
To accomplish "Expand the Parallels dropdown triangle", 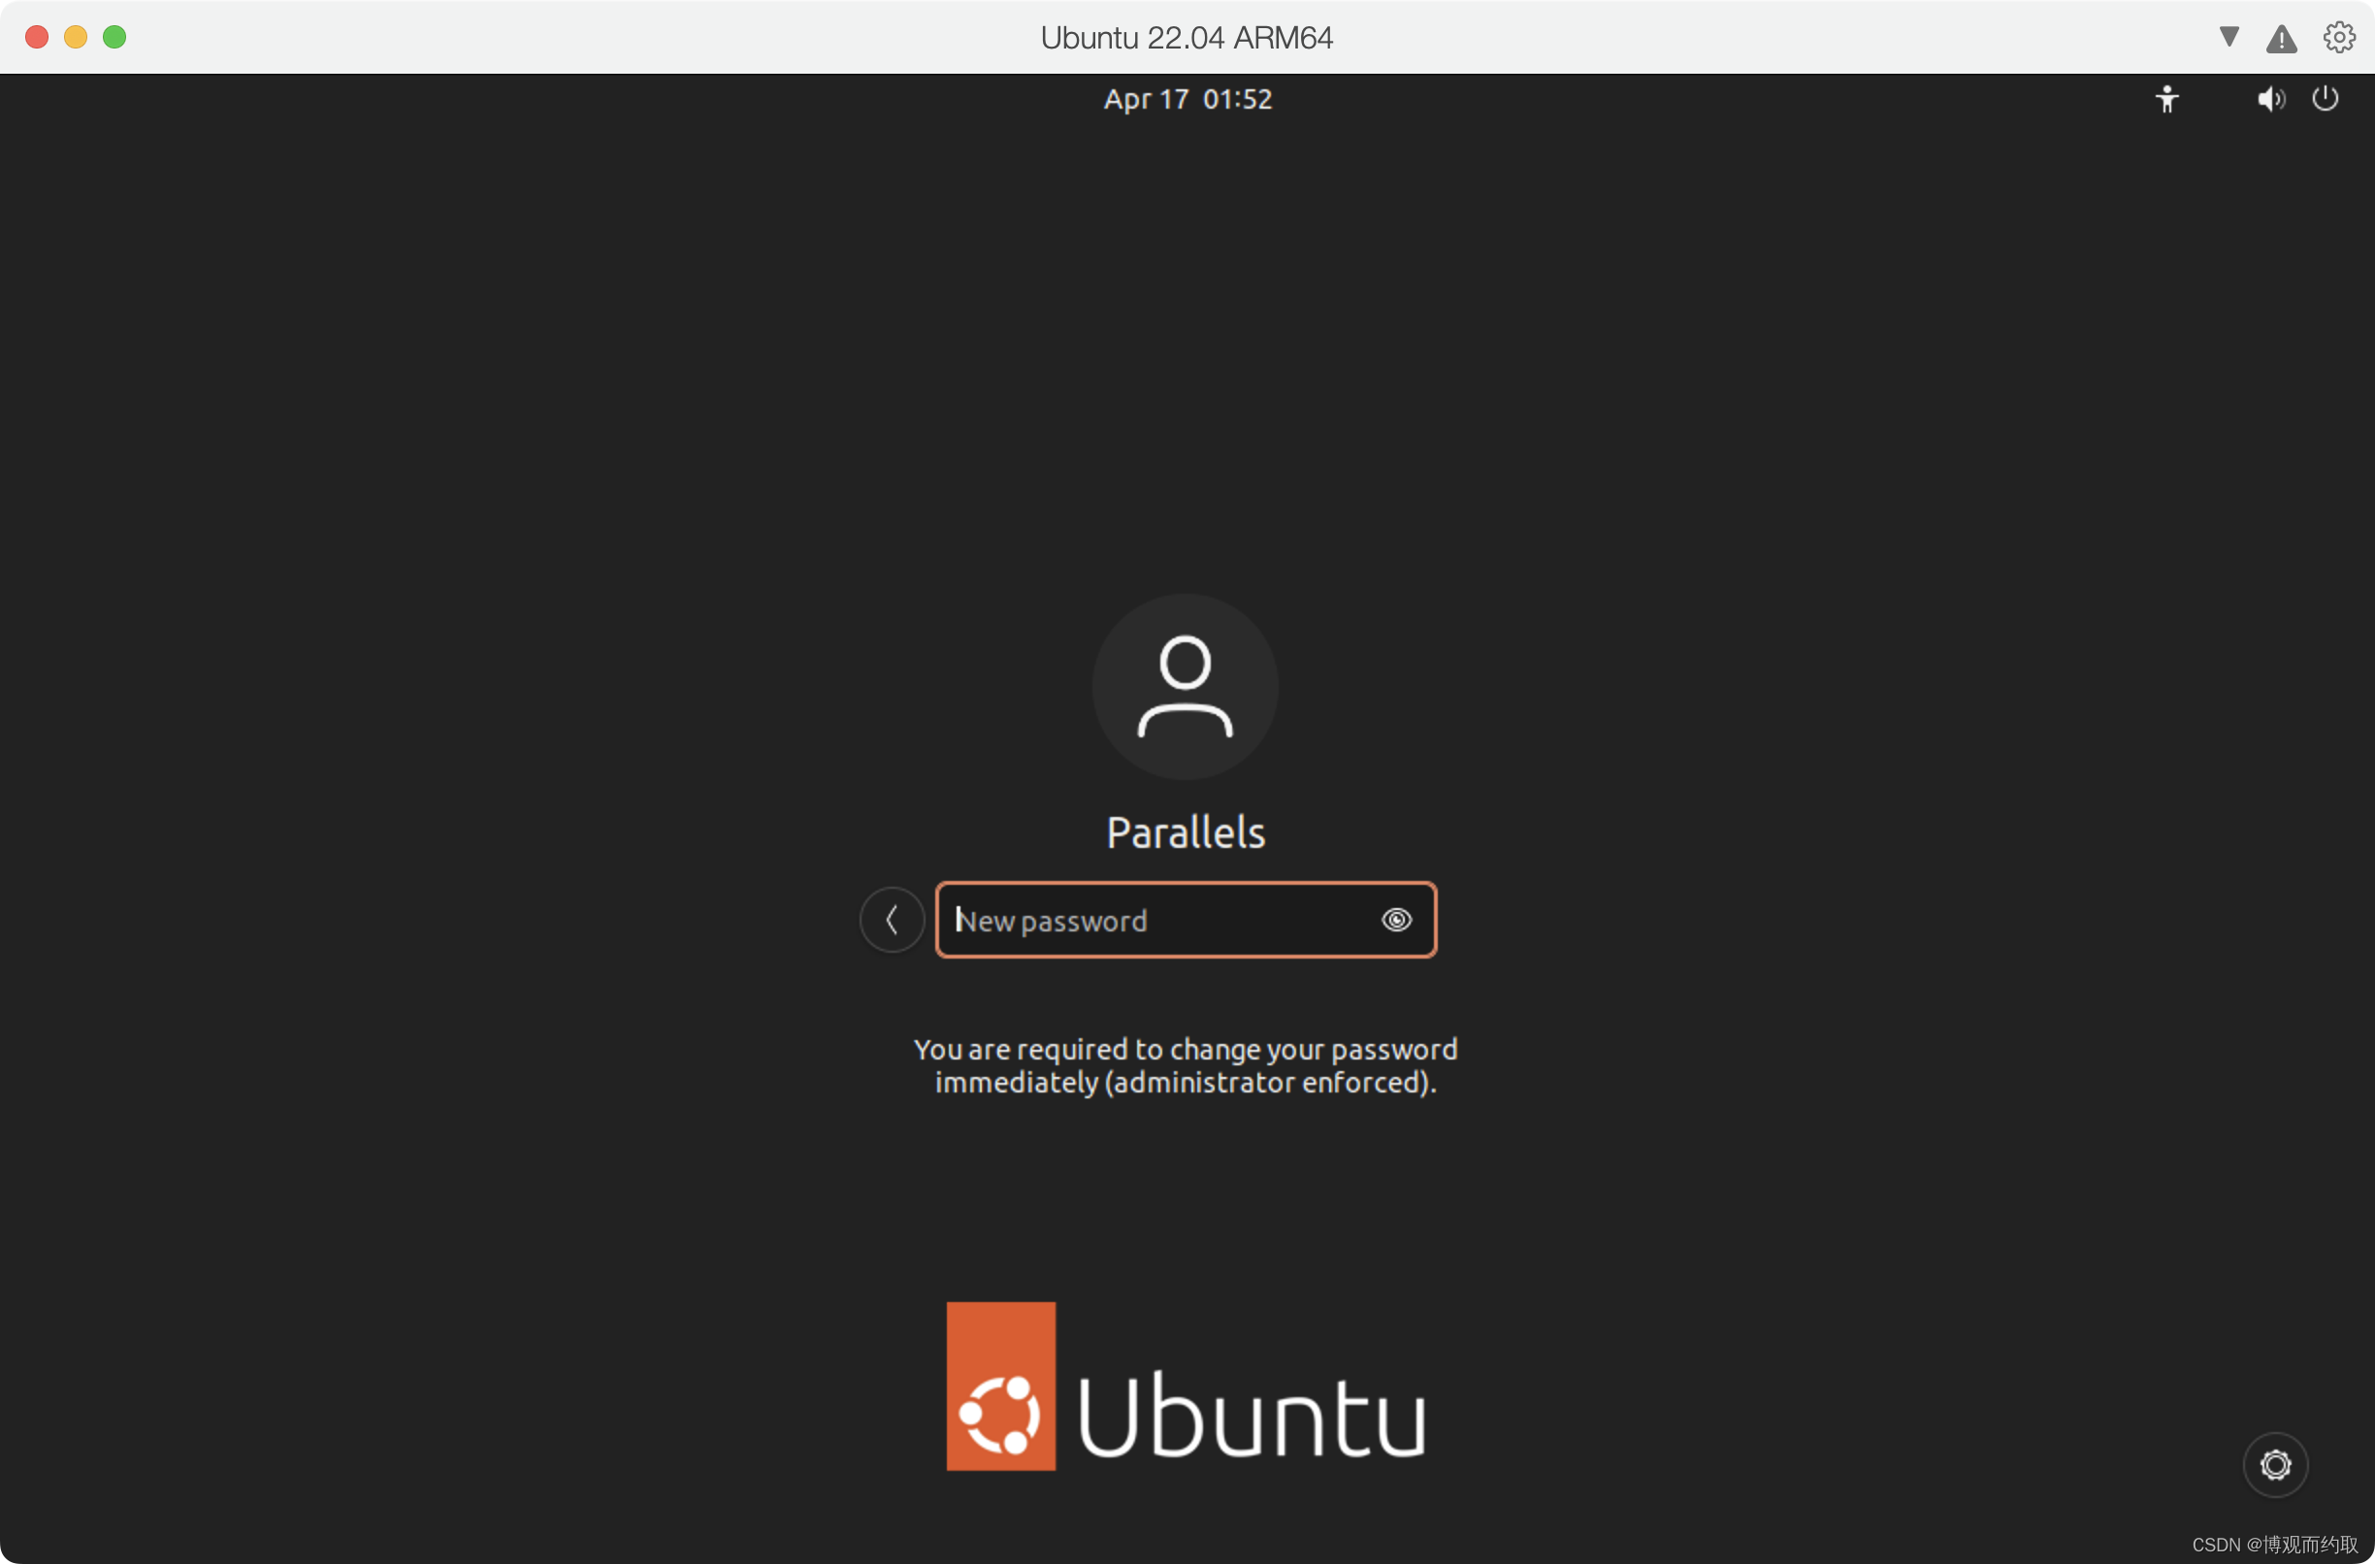I will [x=2229, y=37].
